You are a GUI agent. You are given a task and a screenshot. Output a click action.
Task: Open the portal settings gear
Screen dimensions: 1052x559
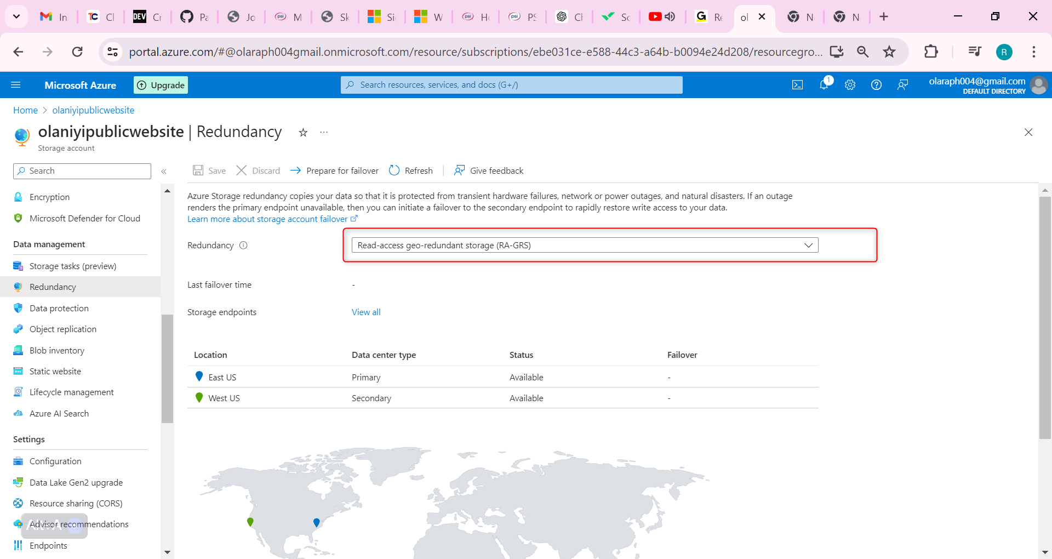[x=850, y=85]
